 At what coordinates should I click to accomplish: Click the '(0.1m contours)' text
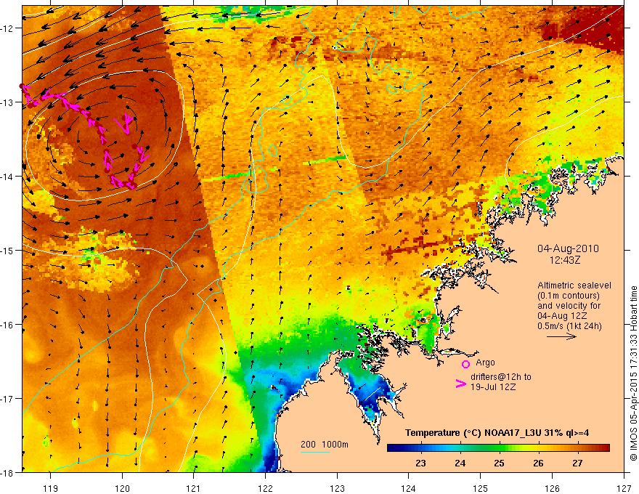click(569, 296)
